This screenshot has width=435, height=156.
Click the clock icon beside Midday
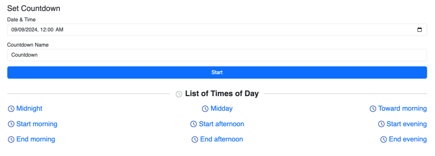pos(205,109)
